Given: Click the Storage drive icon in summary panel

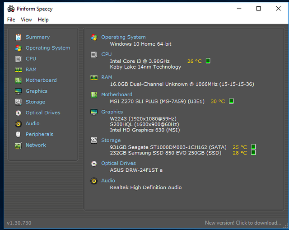Looking at the screenshot, I should [94, 141].
